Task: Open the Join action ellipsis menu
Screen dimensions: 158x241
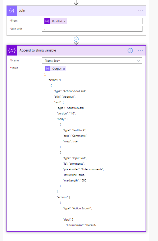Action: click(141, 11)
